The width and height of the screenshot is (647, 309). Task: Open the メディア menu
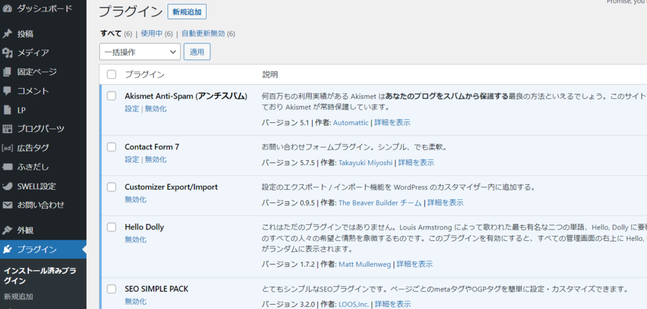click(x=33, y=53)
